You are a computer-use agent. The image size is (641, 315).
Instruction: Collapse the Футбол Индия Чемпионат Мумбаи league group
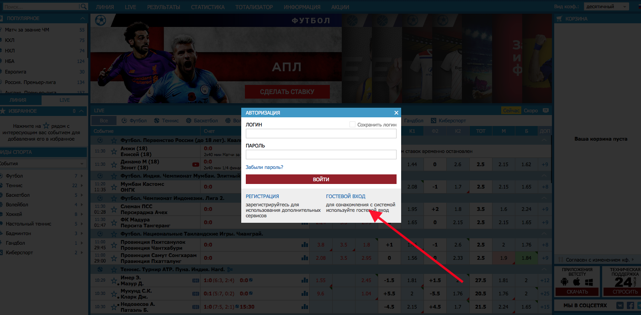click(x=544, y=175)
